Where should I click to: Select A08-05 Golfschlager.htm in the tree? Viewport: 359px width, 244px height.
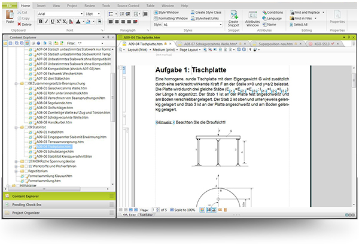click(54, 108)
